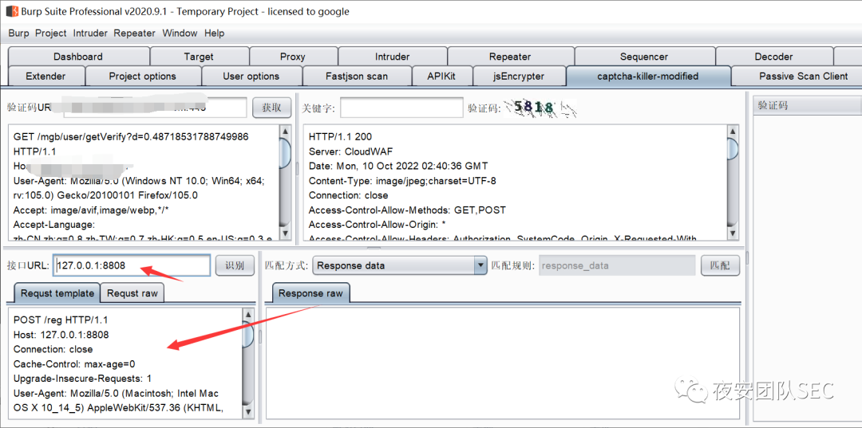Click the GET /mgb/user/getVerify request line
The width and height of the screenshot is (862, 428).
click(131, 136)
